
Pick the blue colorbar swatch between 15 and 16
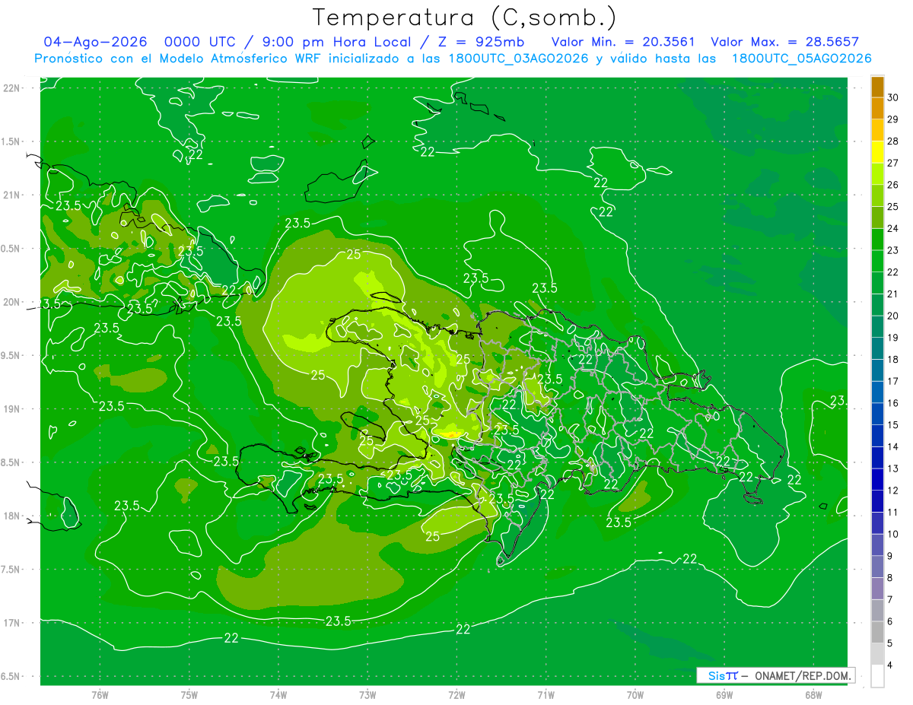point(877,414)
